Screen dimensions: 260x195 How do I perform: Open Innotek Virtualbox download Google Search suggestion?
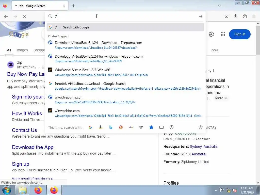click(x=125, y=86)
